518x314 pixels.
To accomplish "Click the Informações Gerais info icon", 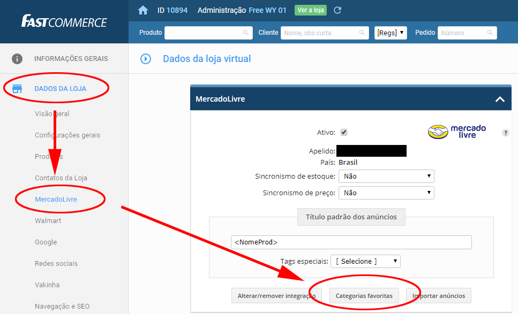I will (17, 59).
